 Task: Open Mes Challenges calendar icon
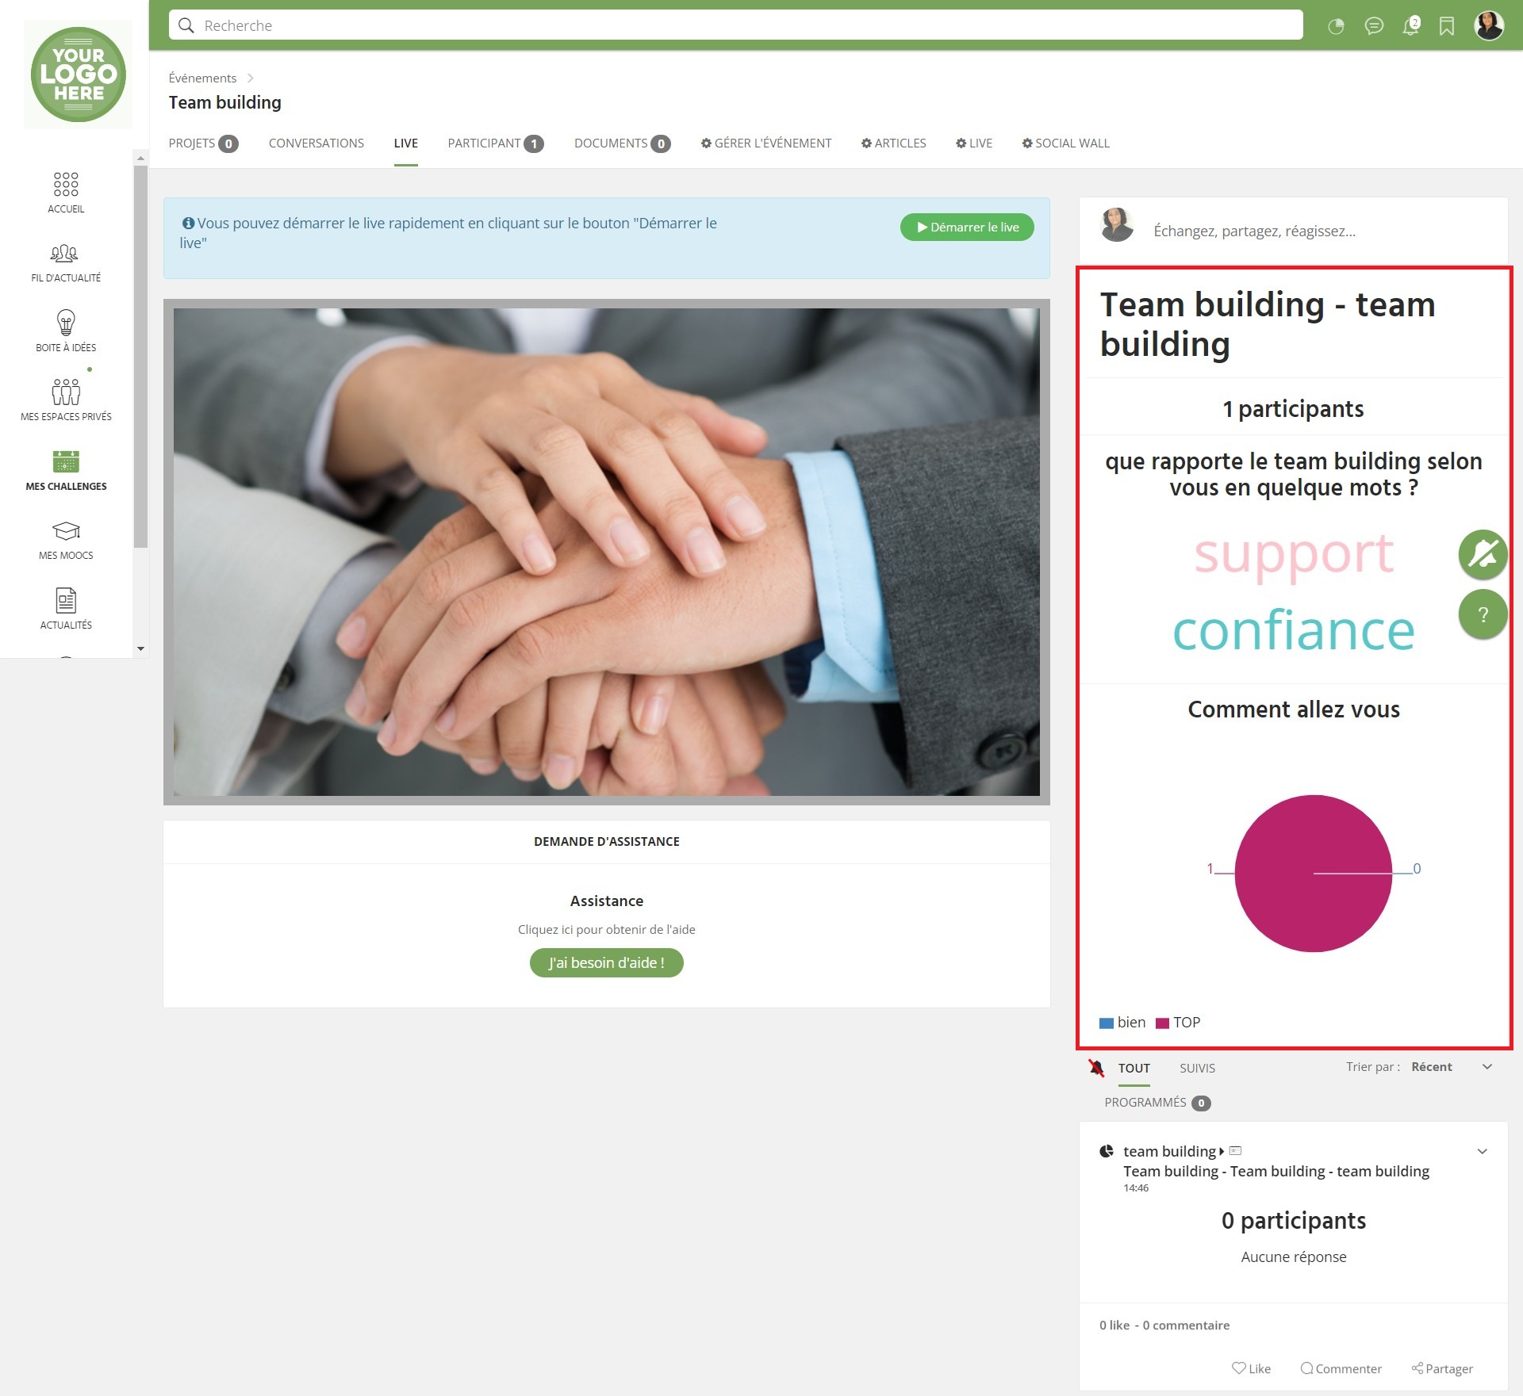[x=66, y=461]
